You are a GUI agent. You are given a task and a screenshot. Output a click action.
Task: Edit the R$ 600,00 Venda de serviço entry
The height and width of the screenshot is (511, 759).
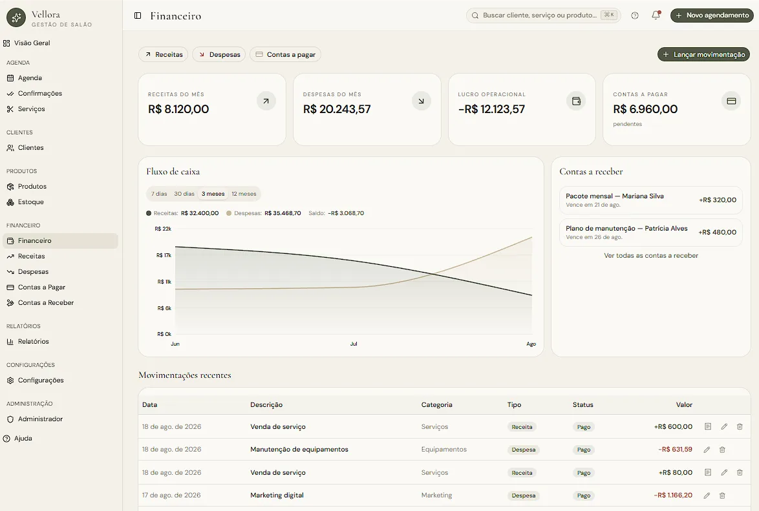coord(724,426)
